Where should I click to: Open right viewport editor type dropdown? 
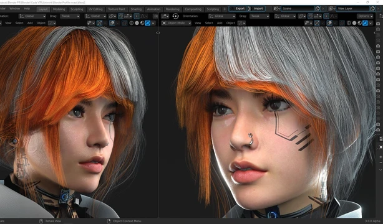click(165, 16)
